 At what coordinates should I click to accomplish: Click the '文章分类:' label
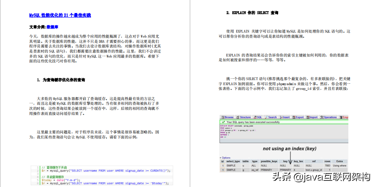[x=38, y=27]
